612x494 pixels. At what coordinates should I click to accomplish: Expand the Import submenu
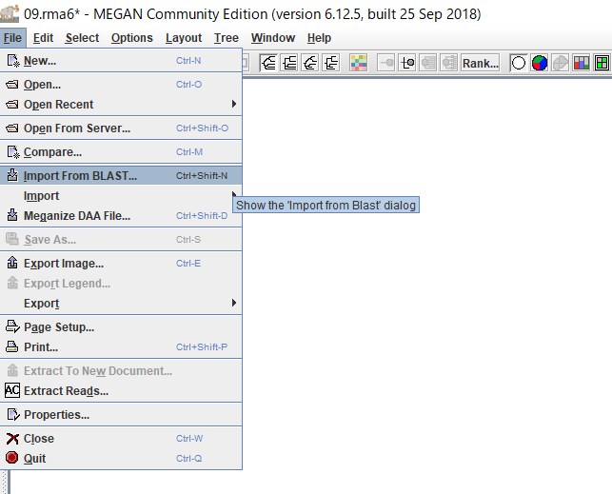tap(121, 195)
